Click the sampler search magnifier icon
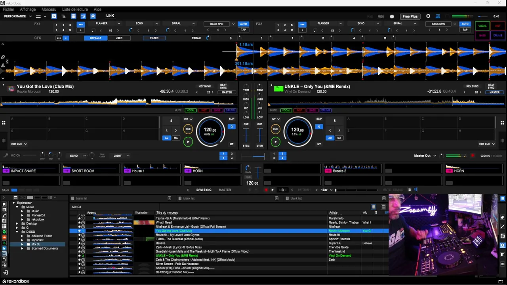This screenshot has height=285, width=507. (x=188, y=190)
